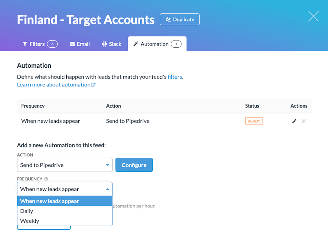
Task: Close the Finland - Target Accounts dialog
Action: (313, 16)
